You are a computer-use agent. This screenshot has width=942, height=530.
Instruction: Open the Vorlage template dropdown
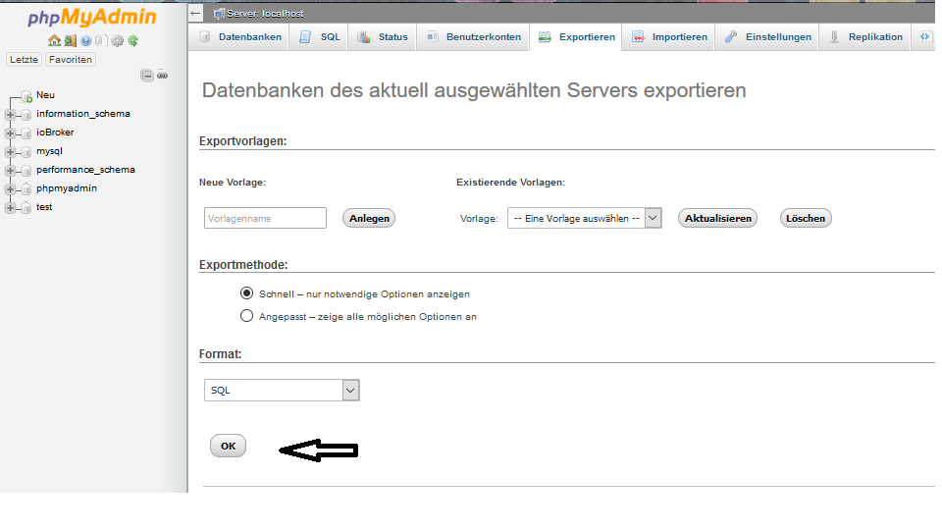click(x=584, y=218)
